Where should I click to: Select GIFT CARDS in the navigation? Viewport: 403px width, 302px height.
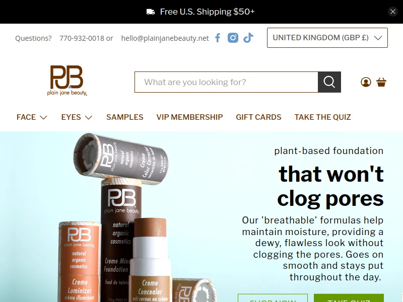pyautogui.click(x=258, y=117)
